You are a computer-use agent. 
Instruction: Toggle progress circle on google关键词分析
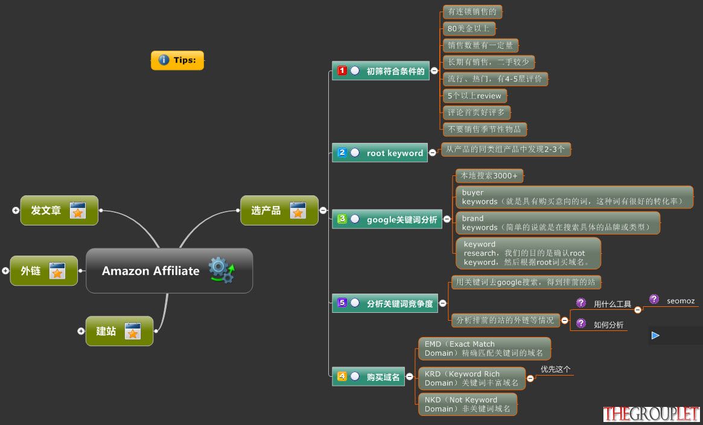pyautogui.click(x=355, y=219)
